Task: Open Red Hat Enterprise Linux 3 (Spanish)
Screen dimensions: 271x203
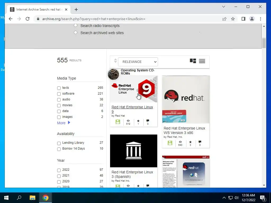Action: 132,174
